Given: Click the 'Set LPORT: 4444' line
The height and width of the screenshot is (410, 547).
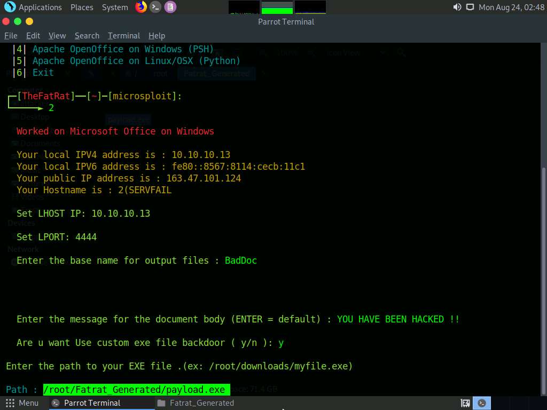Looking at the screenshot, I should (57, 237).
